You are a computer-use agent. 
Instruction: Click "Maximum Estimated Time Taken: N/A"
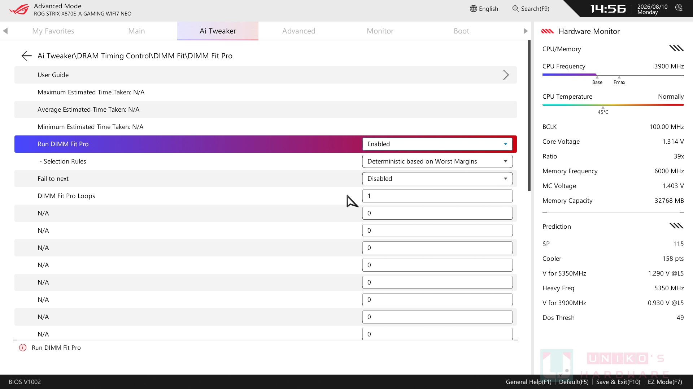pos(91,92)
